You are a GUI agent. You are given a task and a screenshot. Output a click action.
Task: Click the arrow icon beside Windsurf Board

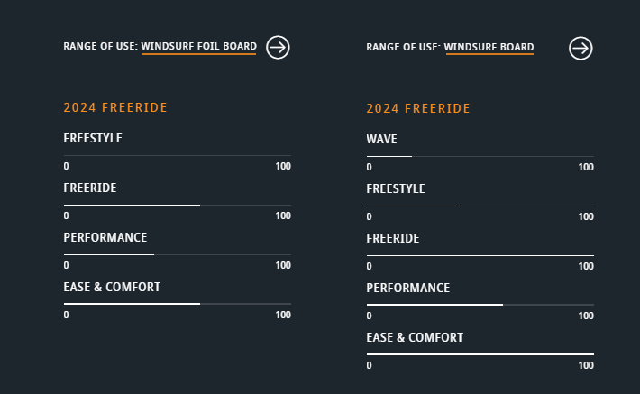tap(581, 48)
